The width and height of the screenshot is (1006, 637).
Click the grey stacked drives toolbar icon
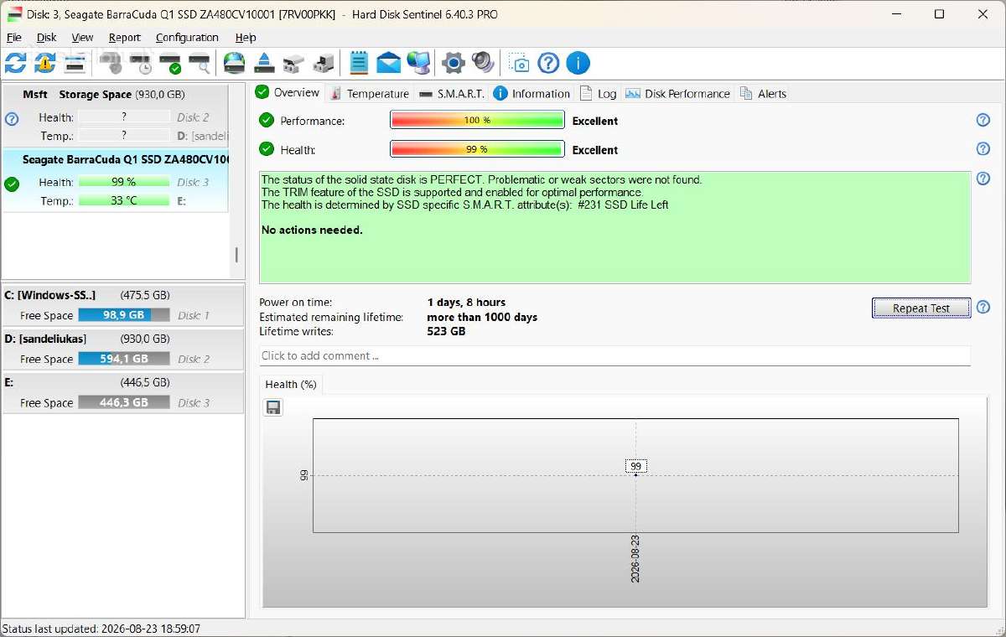click(293, 63)
